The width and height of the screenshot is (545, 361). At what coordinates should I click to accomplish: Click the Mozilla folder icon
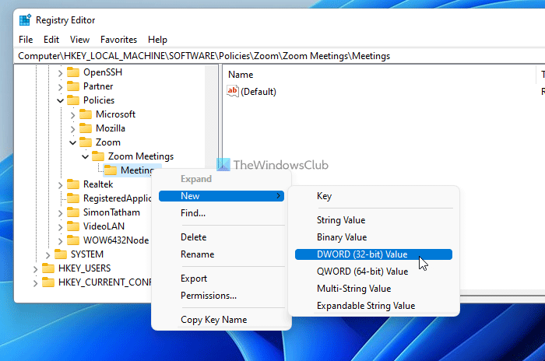point(86,128)
